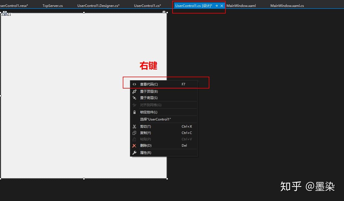Viewport: 344px width, 201px height.
Task: Open Properties via the wrench icon
Action: tap(134, 152)
